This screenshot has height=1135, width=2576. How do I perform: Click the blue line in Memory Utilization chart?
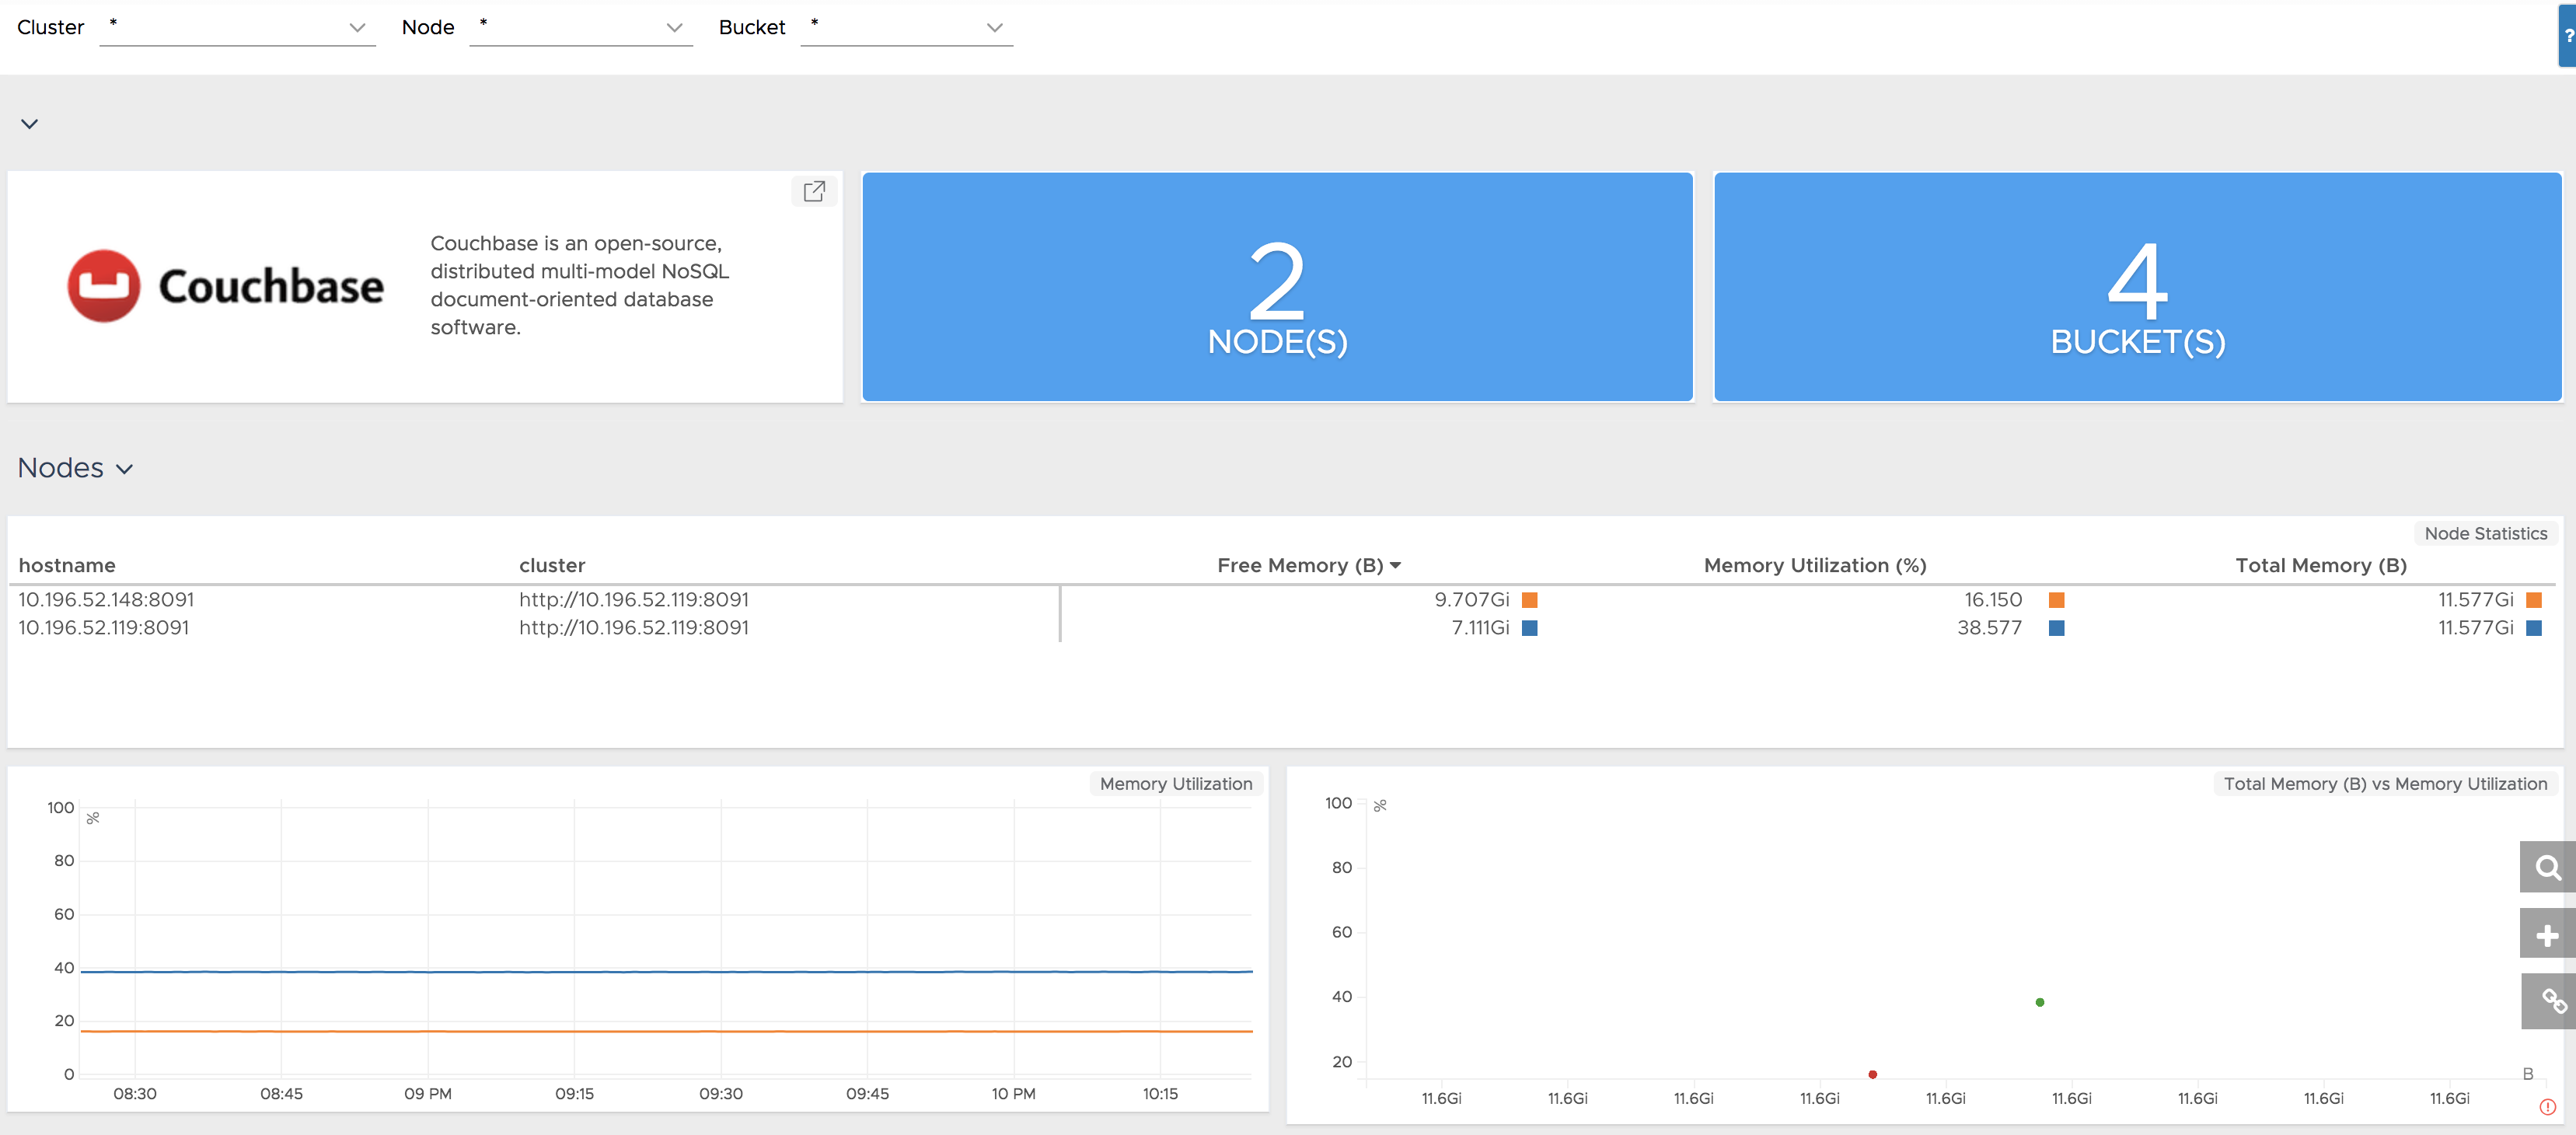pos(666,971)
